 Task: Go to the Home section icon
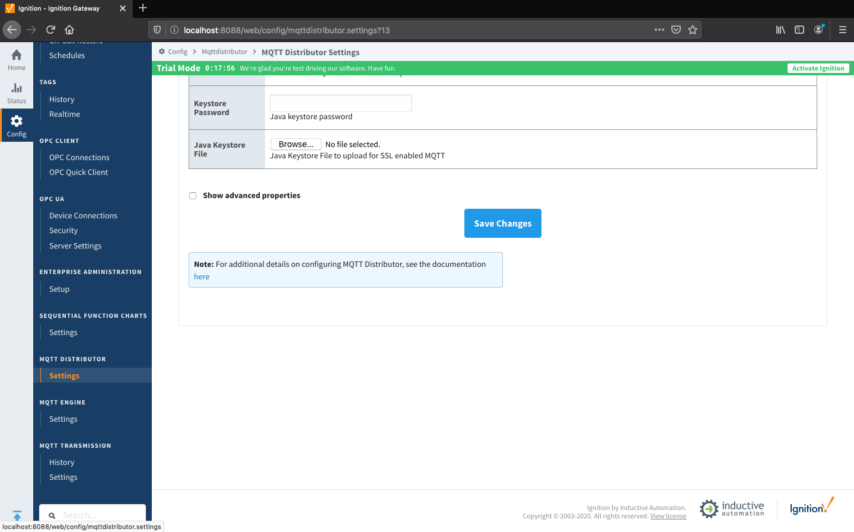click(17, 55)
